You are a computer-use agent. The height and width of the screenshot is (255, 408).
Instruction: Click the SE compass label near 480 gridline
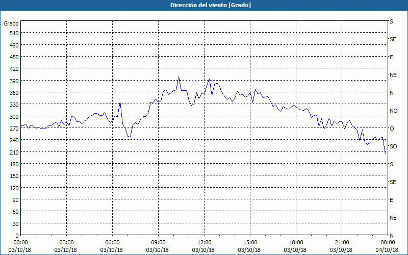point(393,39)
